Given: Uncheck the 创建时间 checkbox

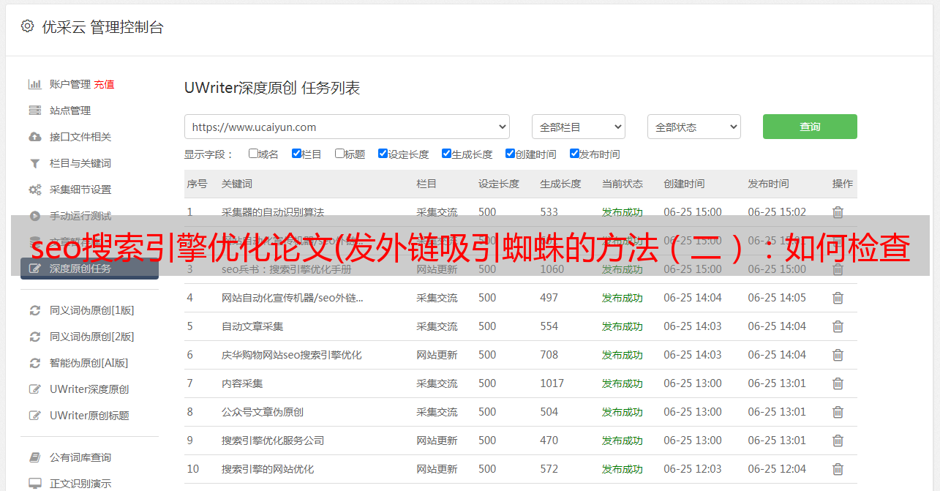Looking at the screenshot, I should tap(510, 154).
